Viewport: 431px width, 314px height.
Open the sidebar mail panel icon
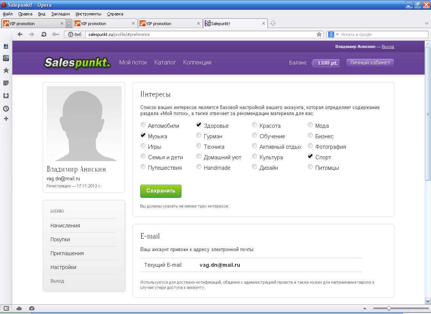(x=6, y=58)
